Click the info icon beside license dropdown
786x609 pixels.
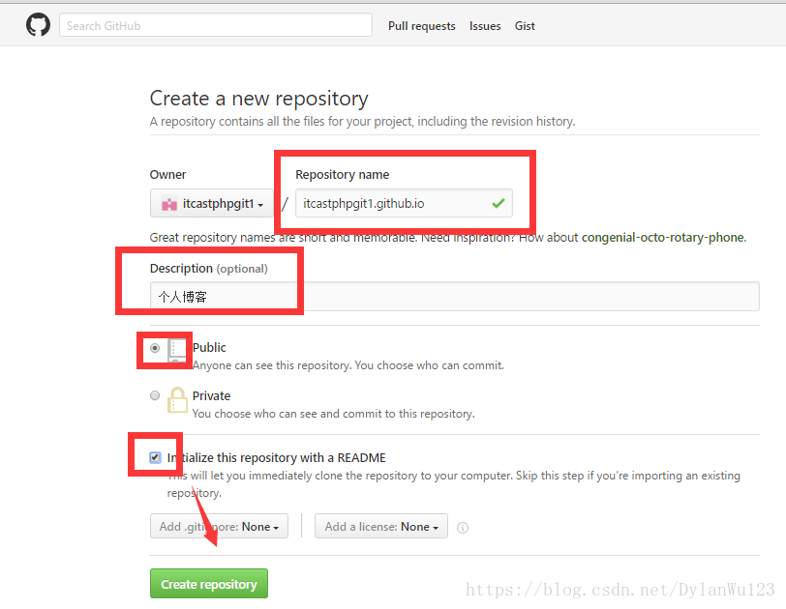coord(463,528)
